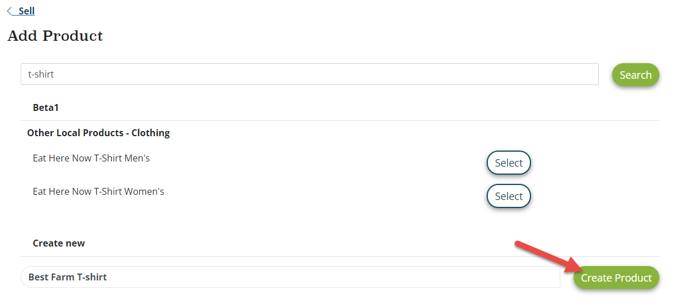
Task: Click the divider line below Beta1
Action: [x=339, y=120]
